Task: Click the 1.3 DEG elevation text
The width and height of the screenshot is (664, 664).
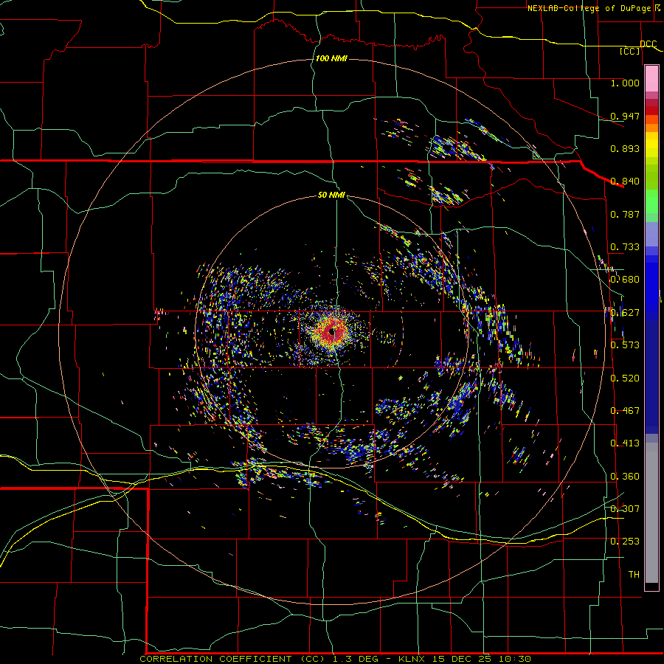Action: [x=356, y=659]
